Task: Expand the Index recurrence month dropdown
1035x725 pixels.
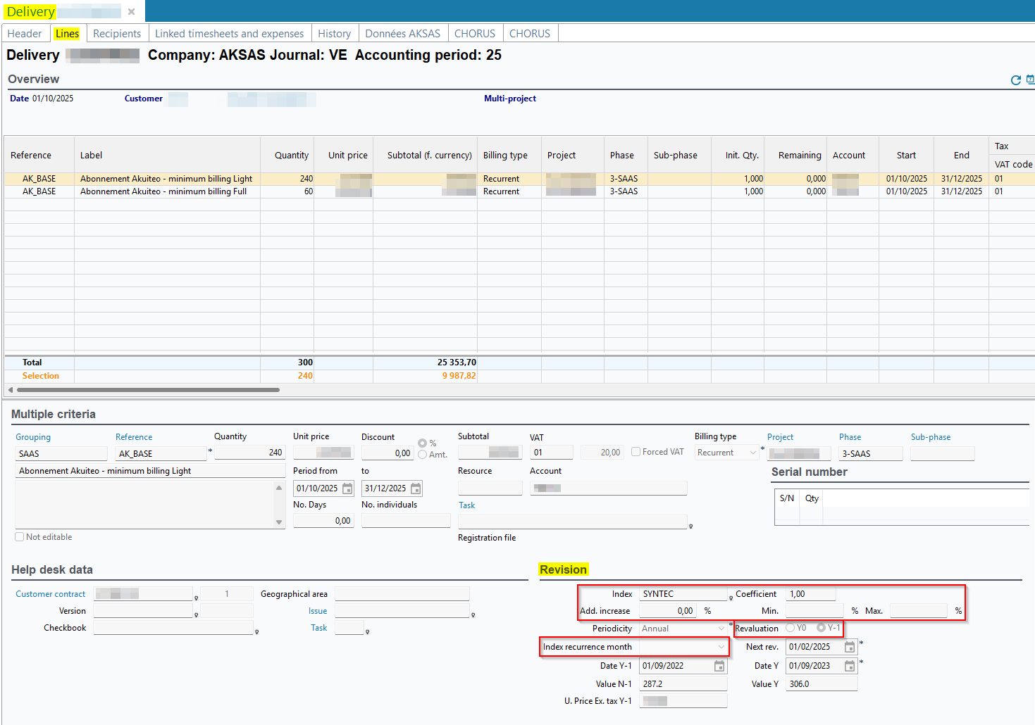Action: [x=721, y=647]
